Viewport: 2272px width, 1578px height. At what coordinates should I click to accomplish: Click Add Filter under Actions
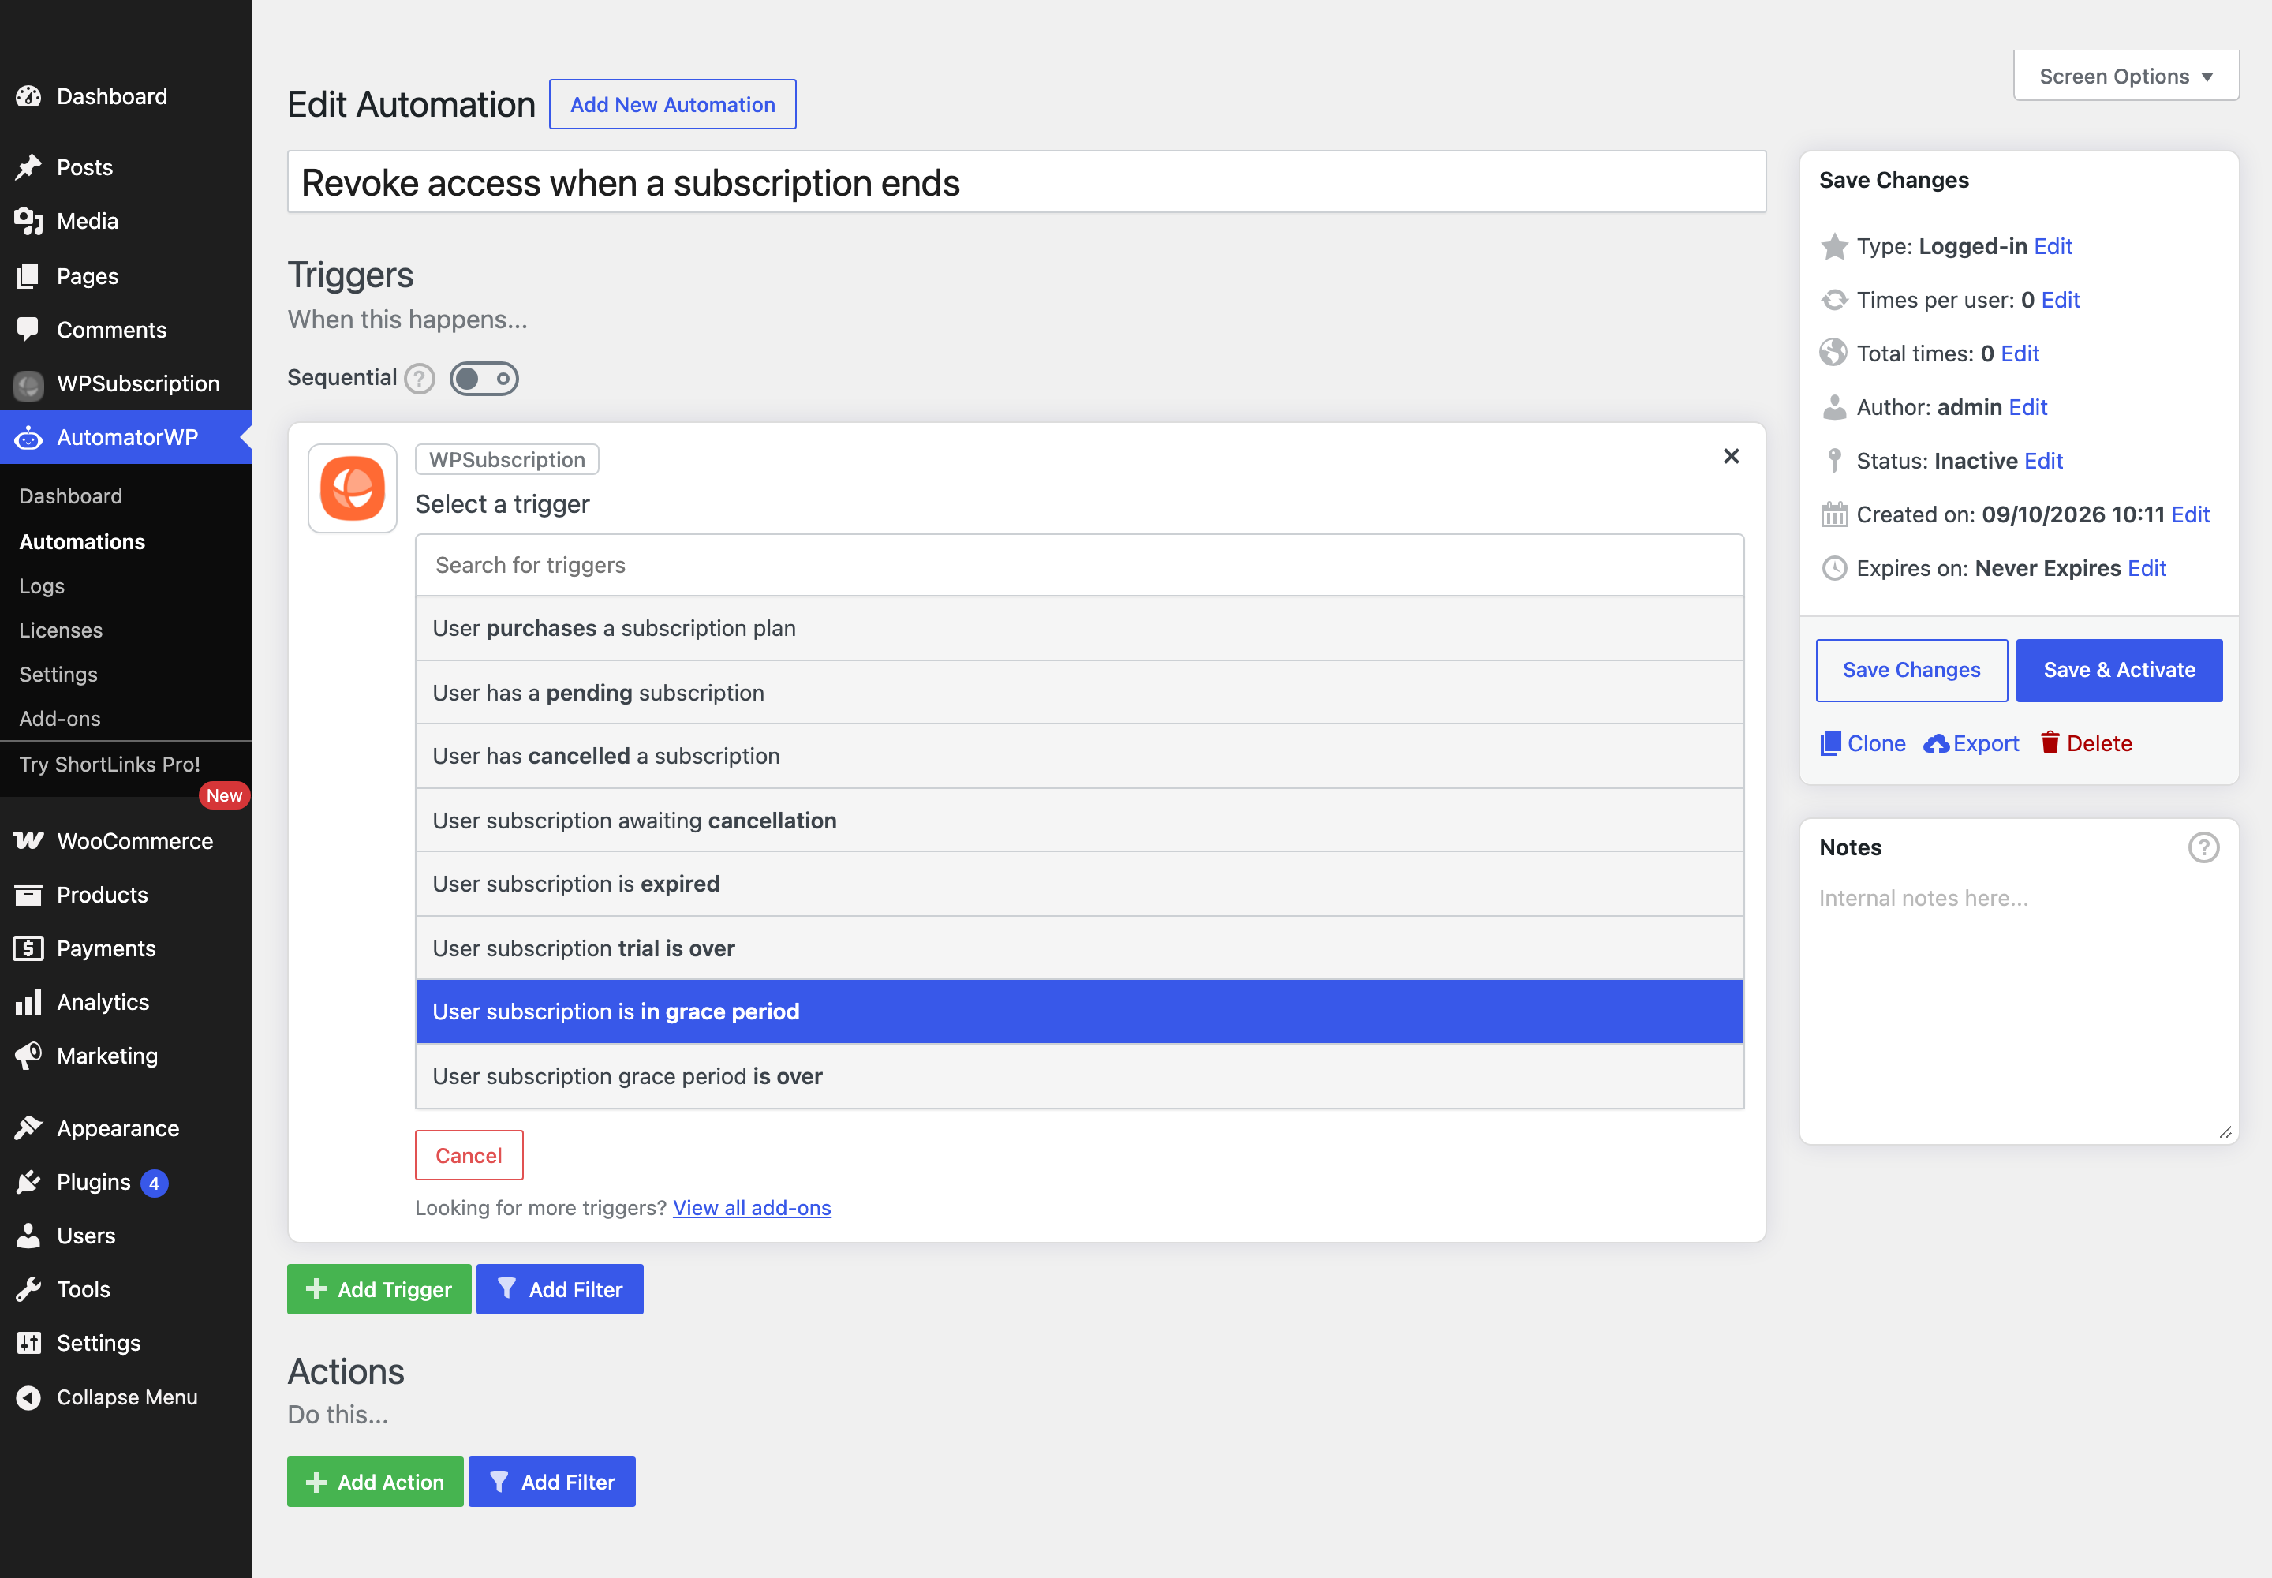coord(551,1482)
